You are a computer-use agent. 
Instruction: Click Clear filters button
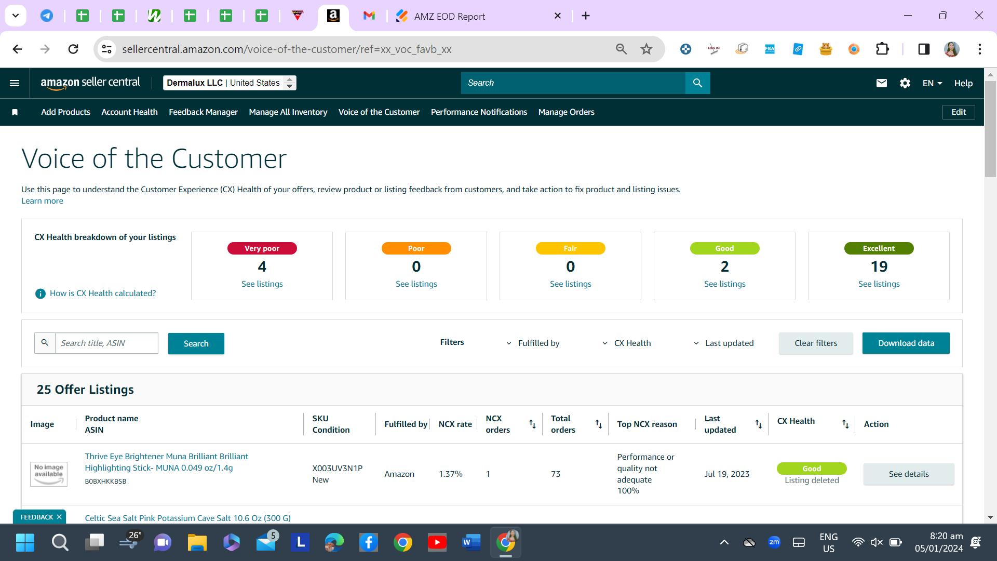[x=816, y=343]
